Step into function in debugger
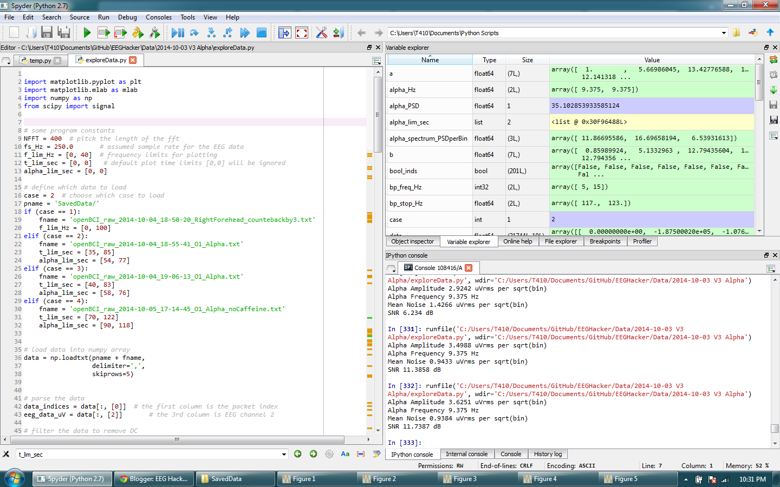780x487 pixels. point(211,32)
